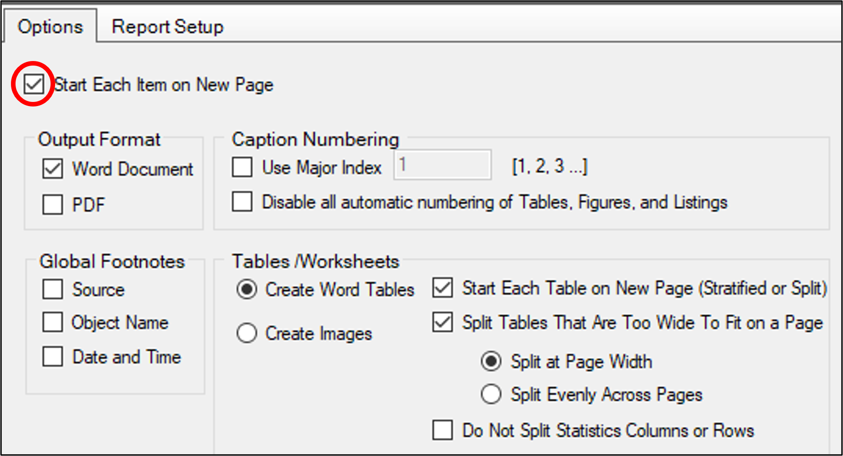The image size is (843, 456).
Task: Uncheck Start Each Table on New Page
Action: [x=442, y=288]
